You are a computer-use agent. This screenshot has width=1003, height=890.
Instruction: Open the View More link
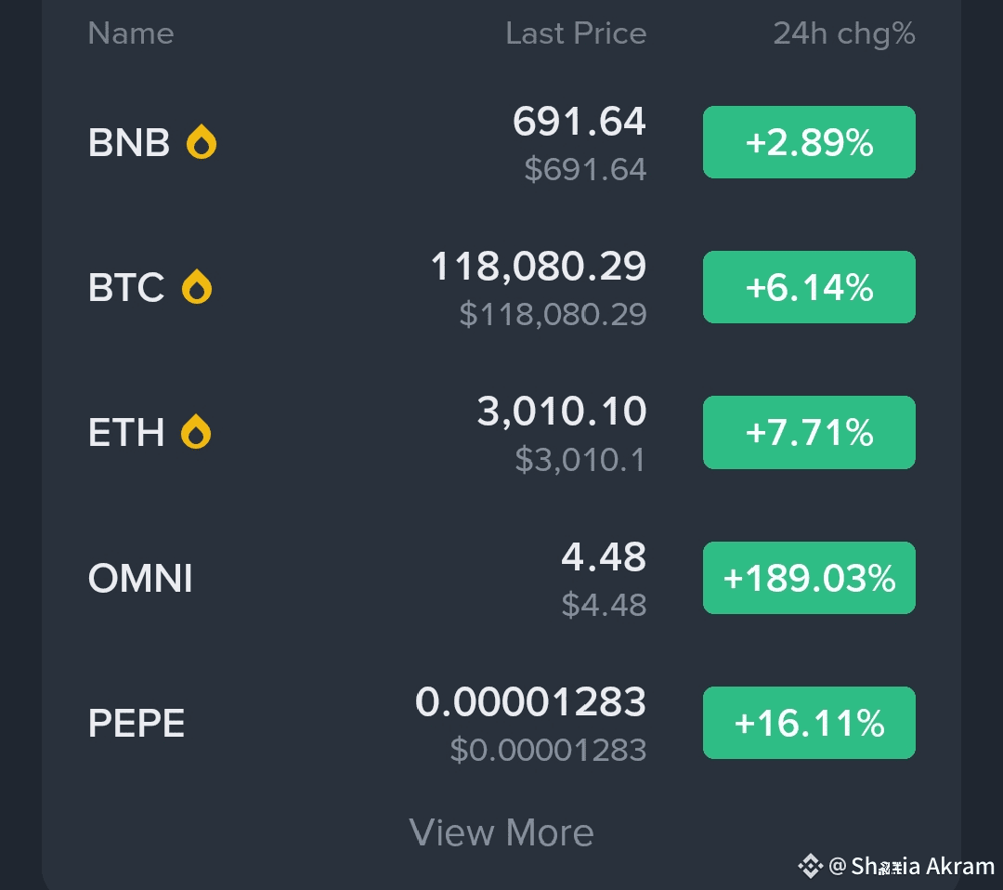[x=501, y=832]
